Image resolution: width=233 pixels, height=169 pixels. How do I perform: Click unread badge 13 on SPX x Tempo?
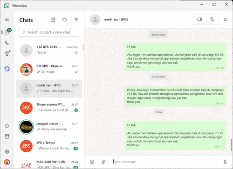coord(75,149)
